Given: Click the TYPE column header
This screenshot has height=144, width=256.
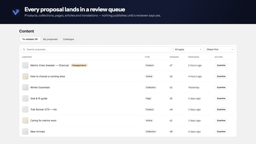Looking at the screenshot, I should coord(147,57).
